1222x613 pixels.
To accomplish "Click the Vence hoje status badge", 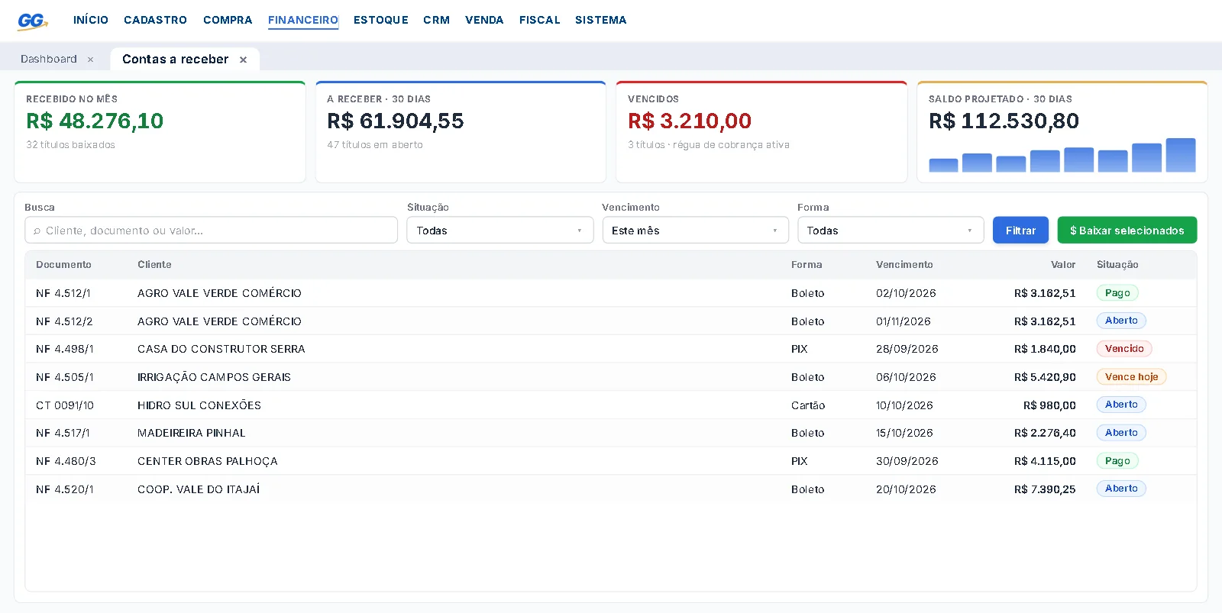I will [x=1131, y=377].
